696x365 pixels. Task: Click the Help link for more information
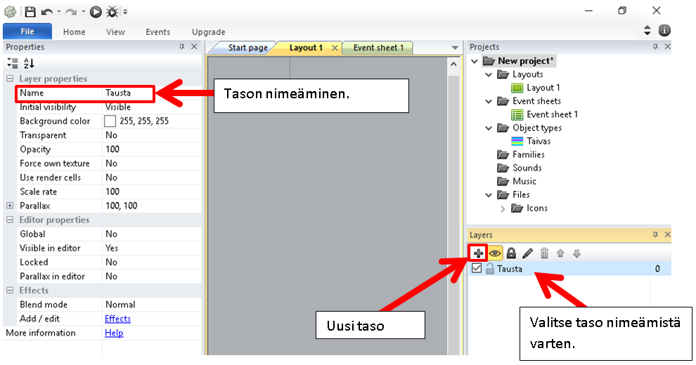pos(114,333)
